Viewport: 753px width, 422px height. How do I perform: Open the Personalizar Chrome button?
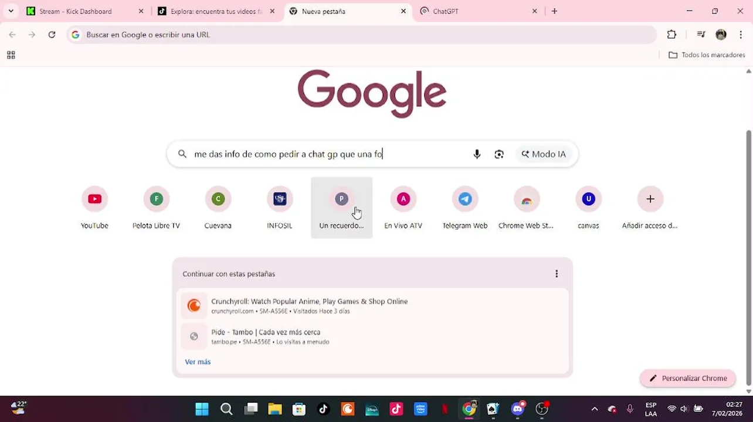coord(688,378)
